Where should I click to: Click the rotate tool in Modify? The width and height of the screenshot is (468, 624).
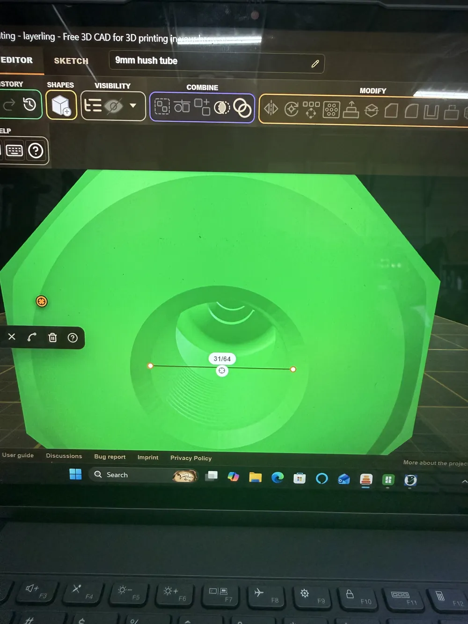pyautogui.click(x=291, y=110)
